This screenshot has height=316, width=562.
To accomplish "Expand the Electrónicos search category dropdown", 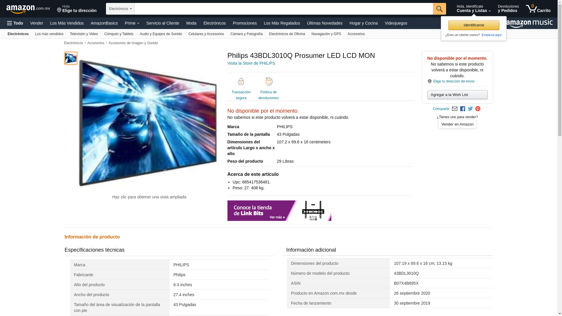I will pos(120,9).
